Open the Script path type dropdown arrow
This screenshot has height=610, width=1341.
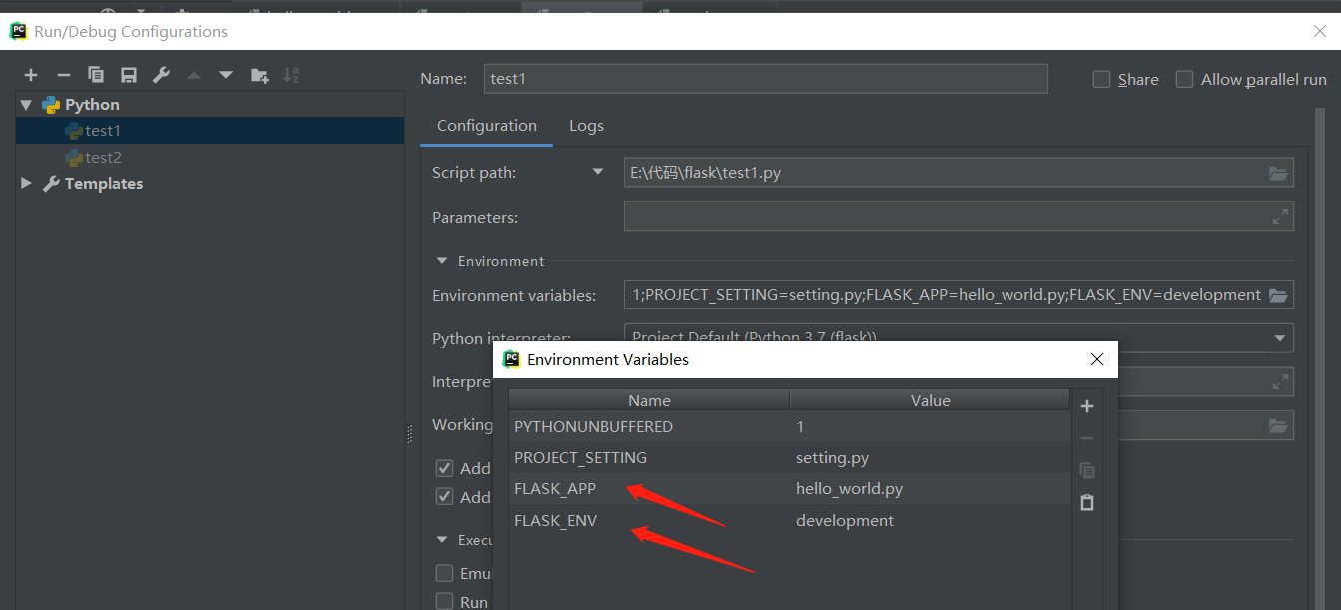pyautogui.click(x=598, y=172)
